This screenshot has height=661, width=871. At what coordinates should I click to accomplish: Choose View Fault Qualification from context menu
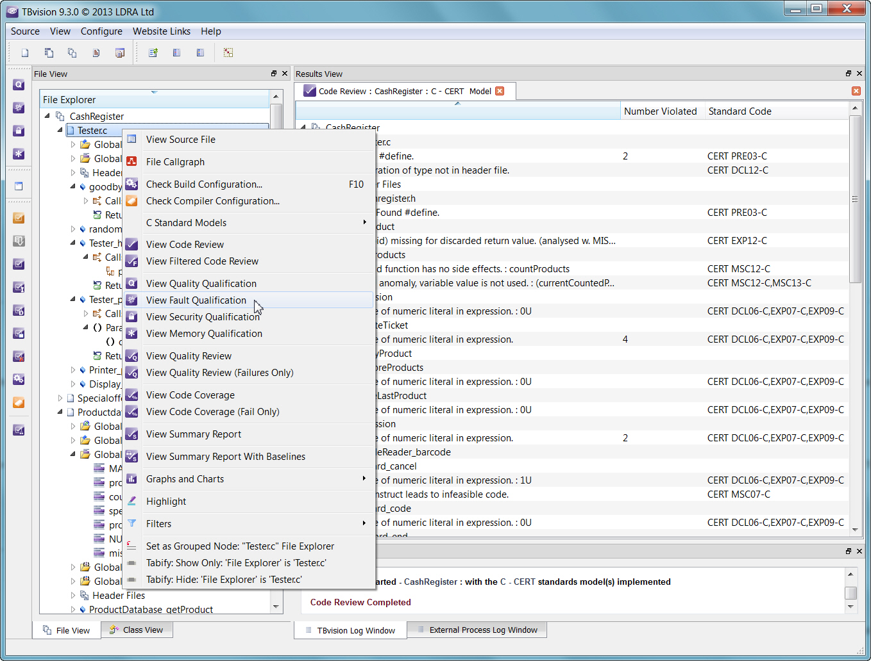pyautogui.click(x=196, y=300)
